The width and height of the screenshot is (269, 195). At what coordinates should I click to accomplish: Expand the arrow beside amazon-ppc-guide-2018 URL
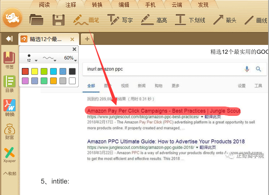pos(197,148)
